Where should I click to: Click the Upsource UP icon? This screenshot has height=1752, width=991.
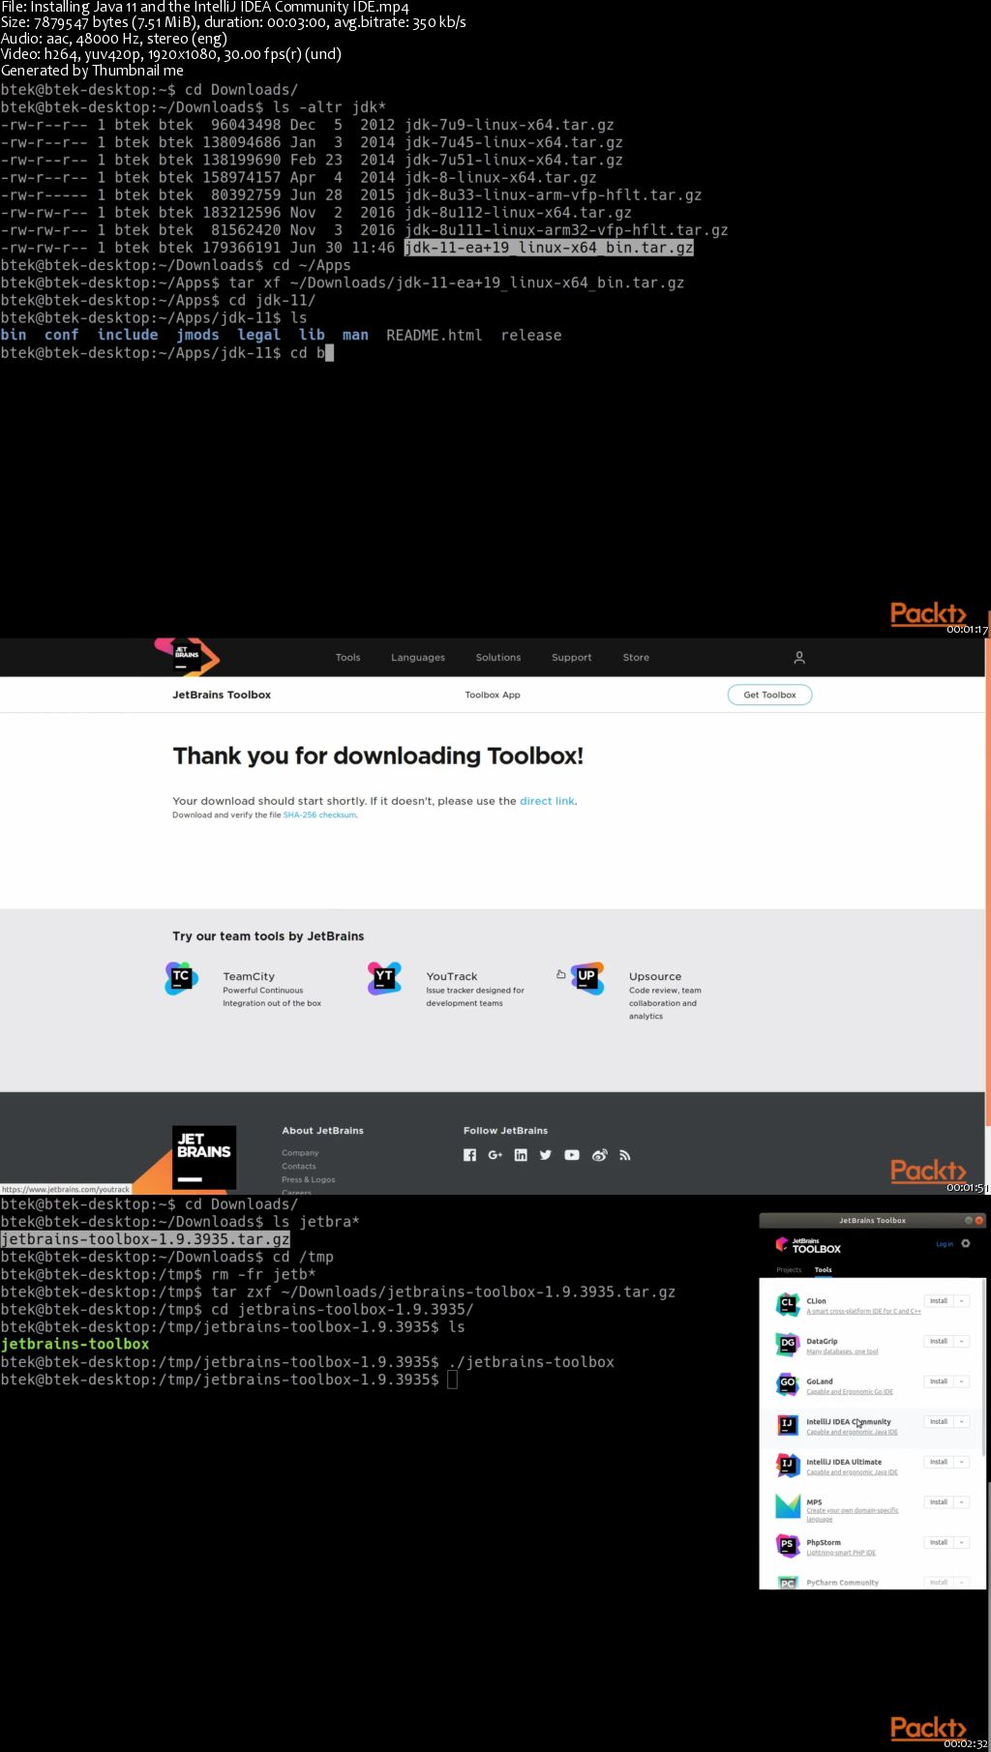point(587,978)
